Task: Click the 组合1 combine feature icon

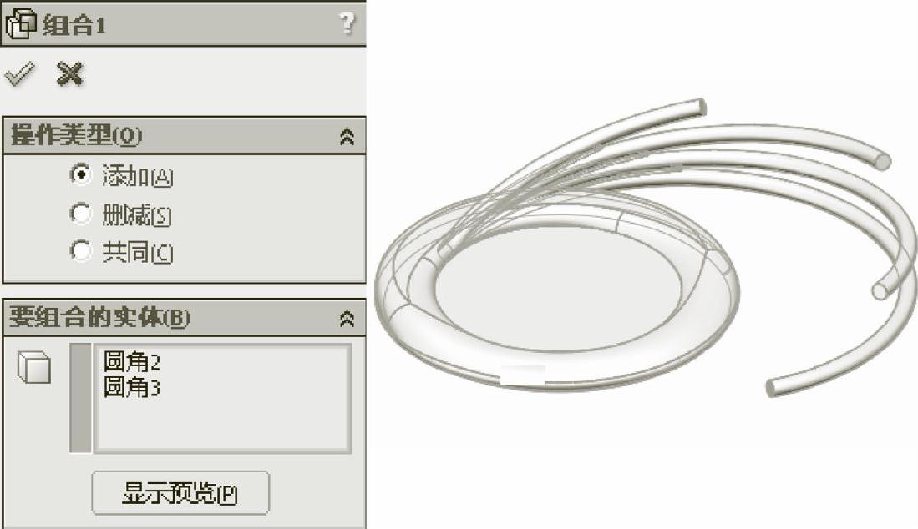Action: pyautogui.click(x=21, y=24)
